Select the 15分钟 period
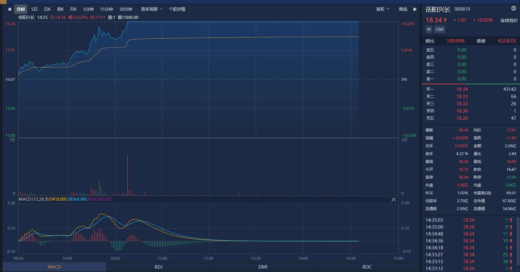The height and width of the screenshot is (272, 520). (107, 9)
